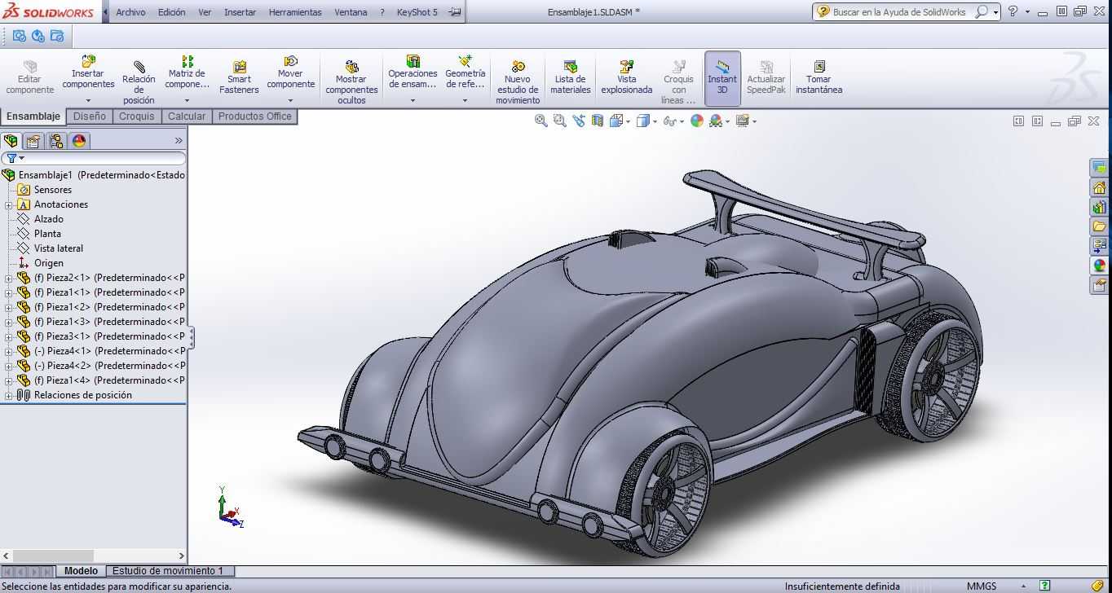Screen dimensions: 1112x593
Task: Expand the Anotaciones tree node
Action: coord(9,204)
